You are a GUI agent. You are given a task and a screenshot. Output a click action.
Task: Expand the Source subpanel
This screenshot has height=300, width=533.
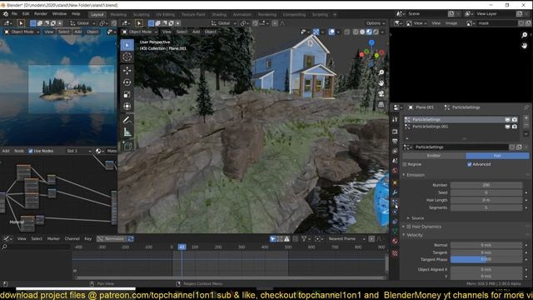tap(418, 218)
